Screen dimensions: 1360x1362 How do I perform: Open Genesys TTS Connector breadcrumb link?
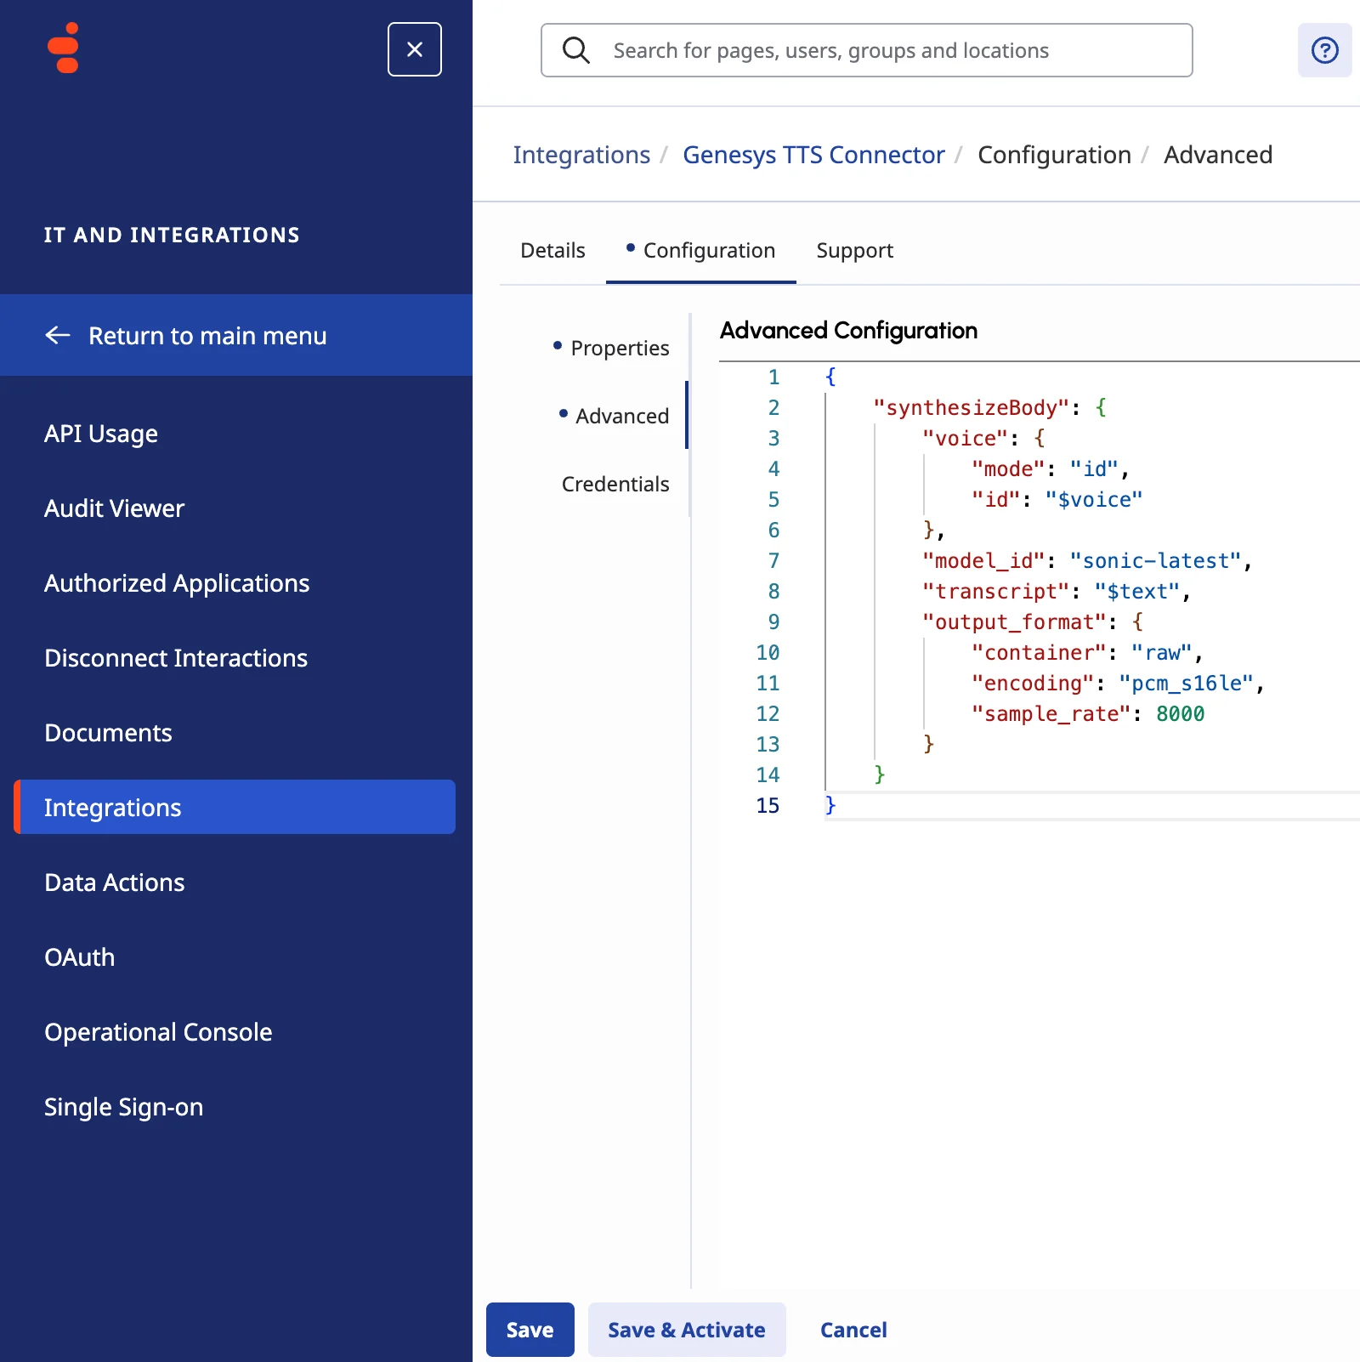(813, 155)
